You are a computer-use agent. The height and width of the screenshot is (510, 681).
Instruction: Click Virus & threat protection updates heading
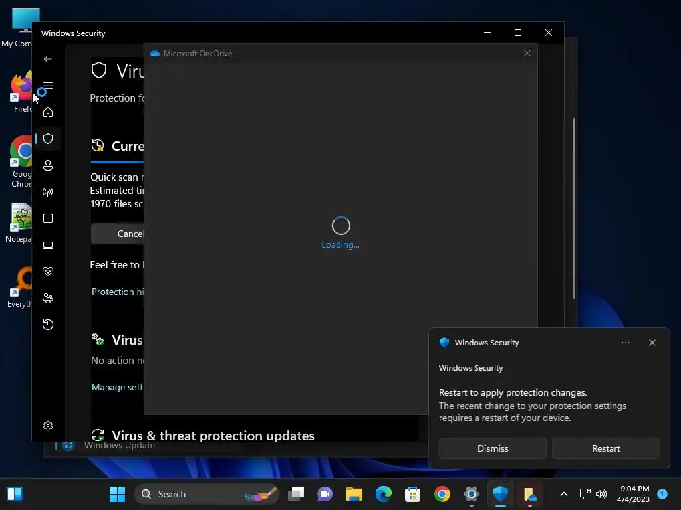pos(213,435)
